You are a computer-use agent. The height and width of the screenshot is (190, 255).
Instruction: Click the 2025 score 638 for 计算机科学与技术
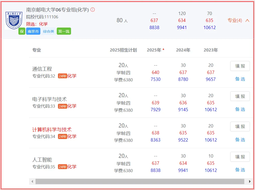pyautogui.click(x=155, y=133)
